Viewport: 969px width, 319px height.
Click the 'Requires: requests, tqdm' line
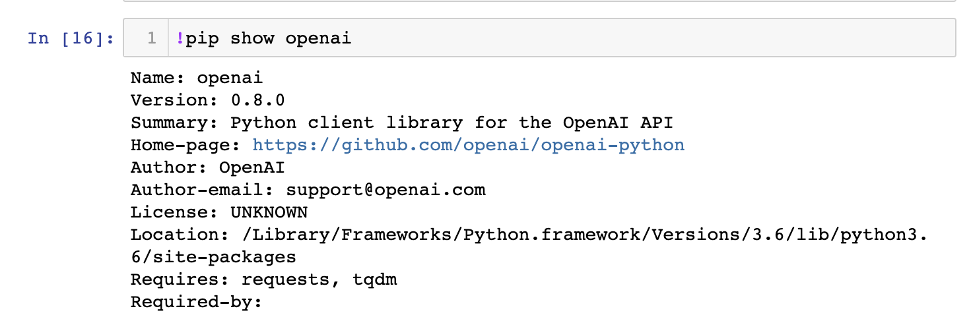pos(264,279)
